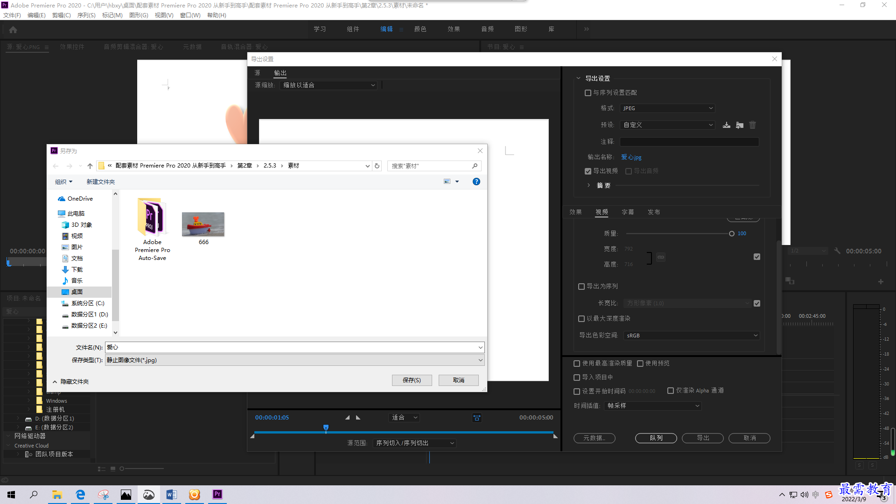Open the preview zoom fit dropdown

405,418
